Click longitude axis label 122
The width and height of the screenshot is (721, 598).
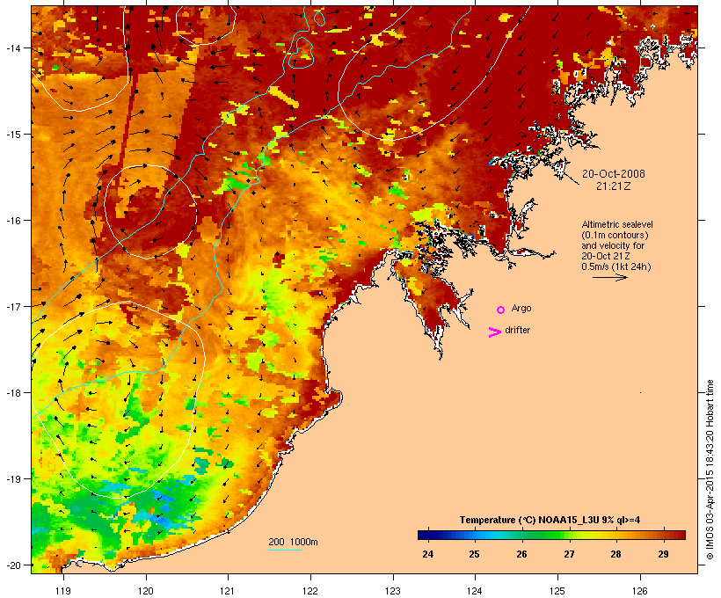tap(310, 591)
